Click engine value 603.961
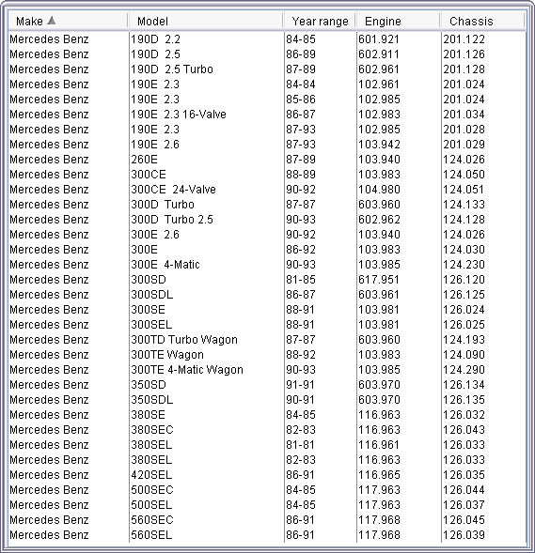Viewport: 535px width, 553px height. (379, 295)
